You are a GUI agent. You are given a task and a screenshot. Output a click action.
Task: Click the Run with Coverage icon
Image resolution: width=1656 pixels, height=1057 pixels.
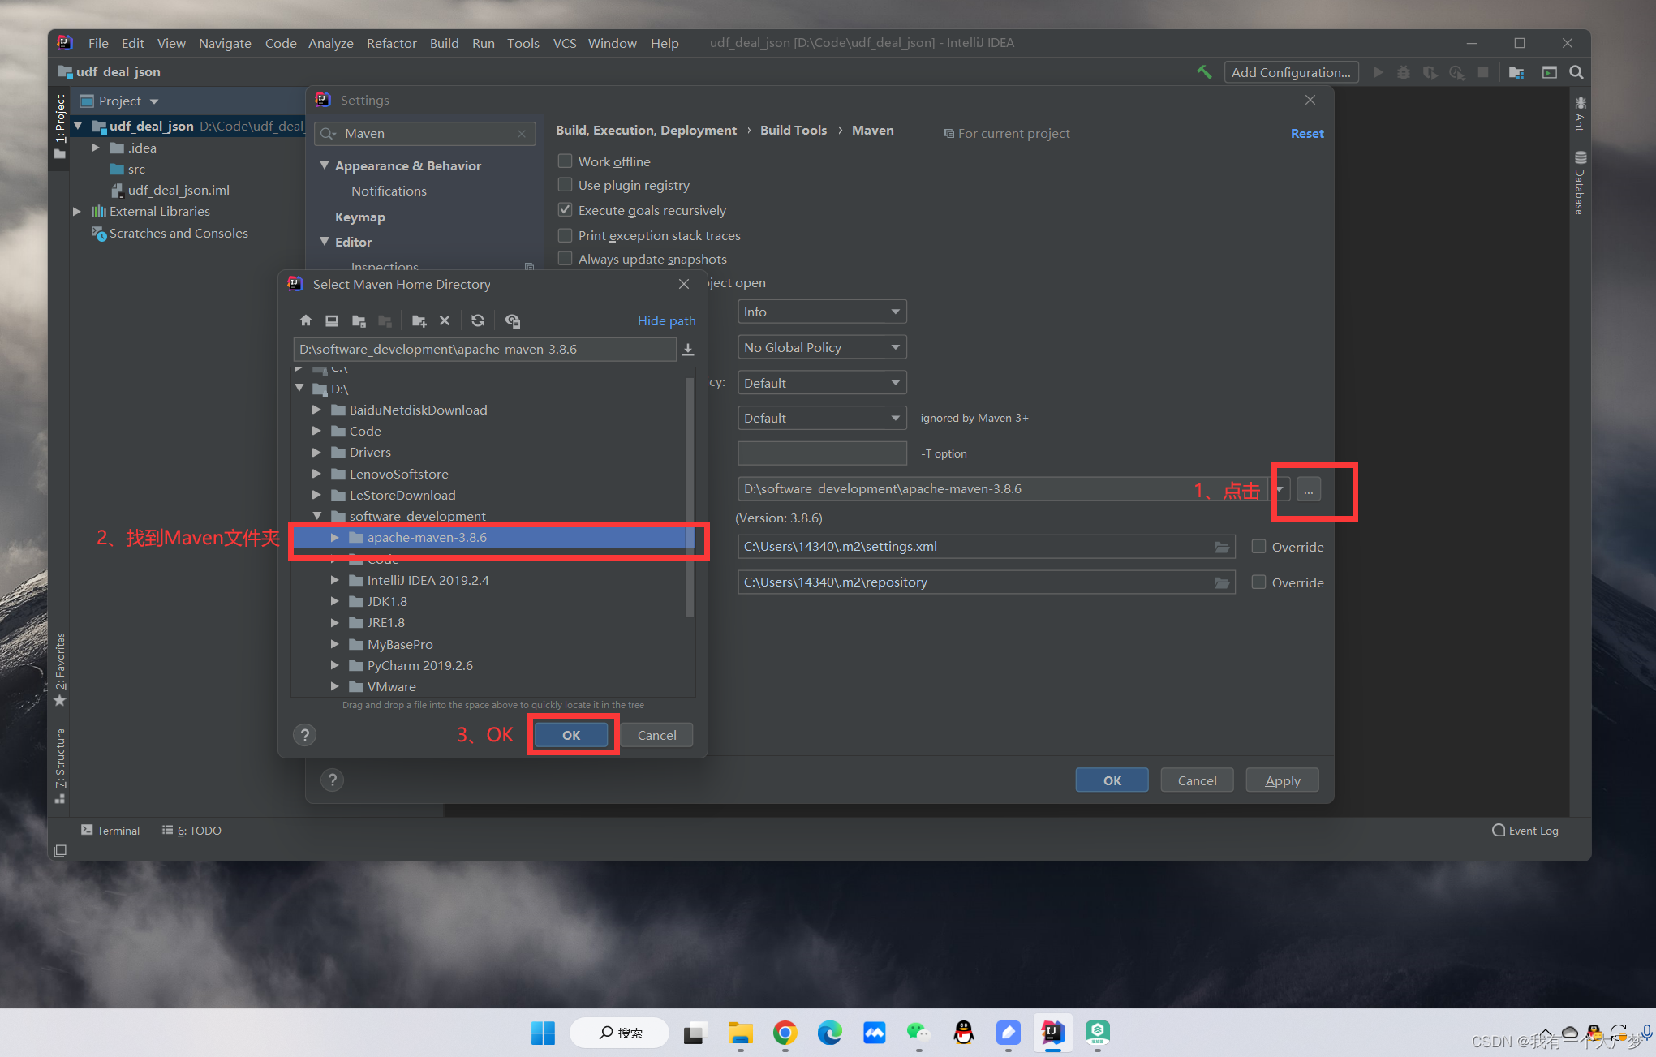point(1430,72)
